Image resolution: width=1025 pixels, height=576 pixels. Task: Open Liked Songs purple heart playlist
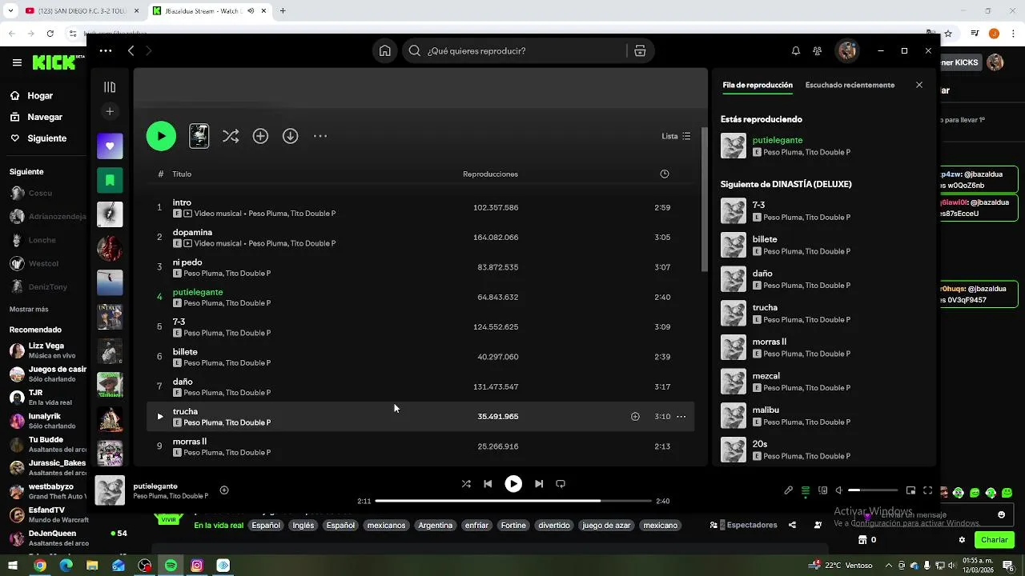pyautogui.click(x=110, y=146)
